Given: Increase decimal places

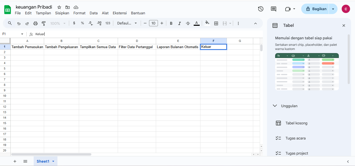Looking at the screenshot, I should (x=99, y=23).
